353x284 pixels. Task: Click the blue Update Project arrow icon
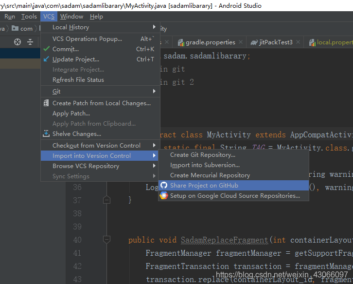(46, 59)
